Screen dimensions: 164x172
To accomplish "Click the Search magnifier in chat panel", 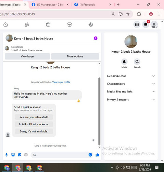I will [137, 62].
